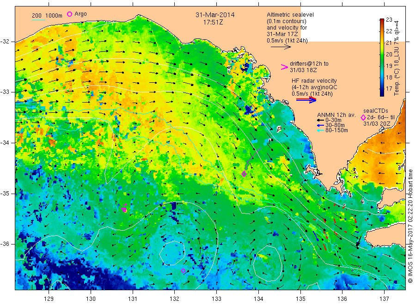Screen dimensions: 416x305
Task: Click the date label 31-Mar-2014
Action: point(215,15)
